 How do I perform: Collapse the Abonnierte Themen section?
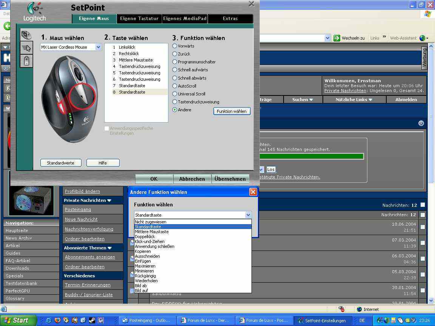tap(110, 248)
